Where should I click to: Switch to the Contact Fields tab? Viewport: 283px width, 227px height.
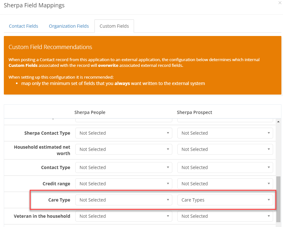pyautogui.click(x=24, y=26)
